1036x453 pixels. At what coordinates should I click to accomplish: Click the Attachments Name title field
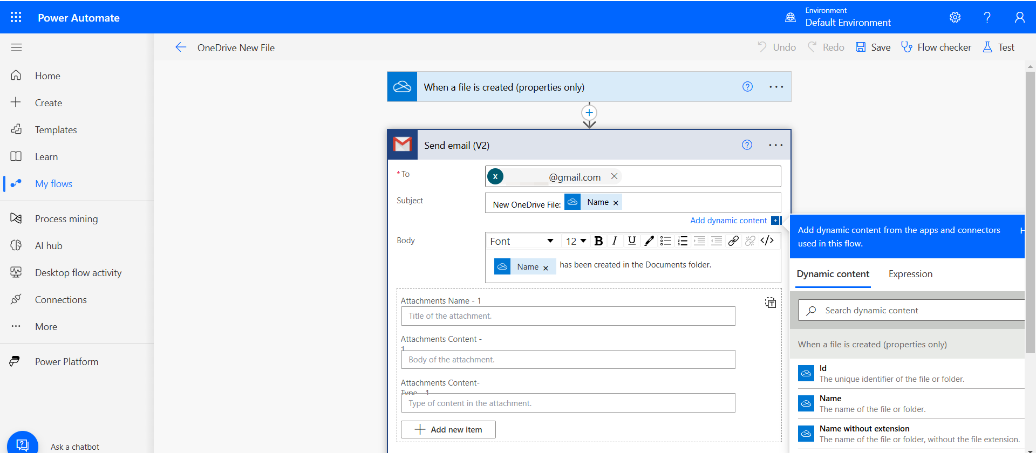click(x=568, y=316)
